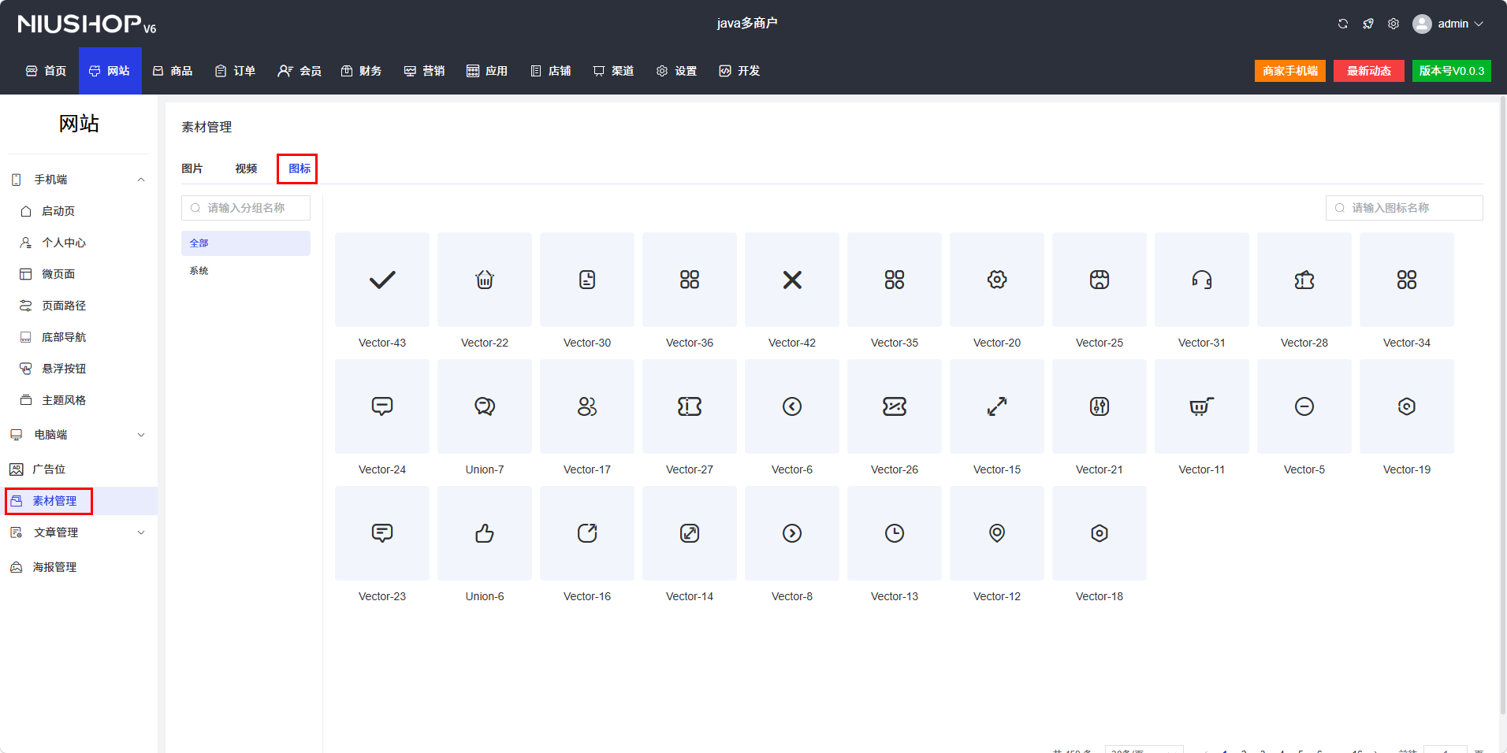Open the gear settings icon beside admin

pyautogui.click(x=1394, y=24)
